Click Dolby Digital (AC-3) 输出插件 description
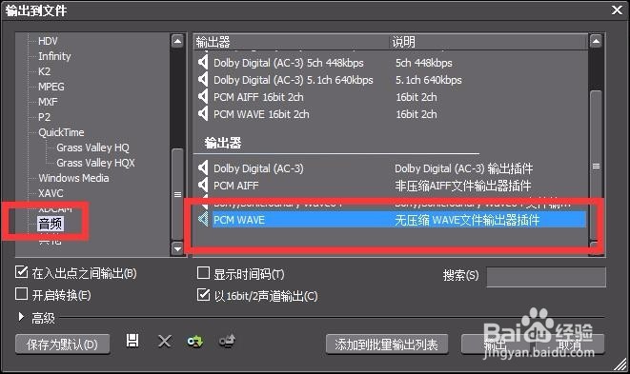Screen dimensions: 630x374 coord(463,168)
